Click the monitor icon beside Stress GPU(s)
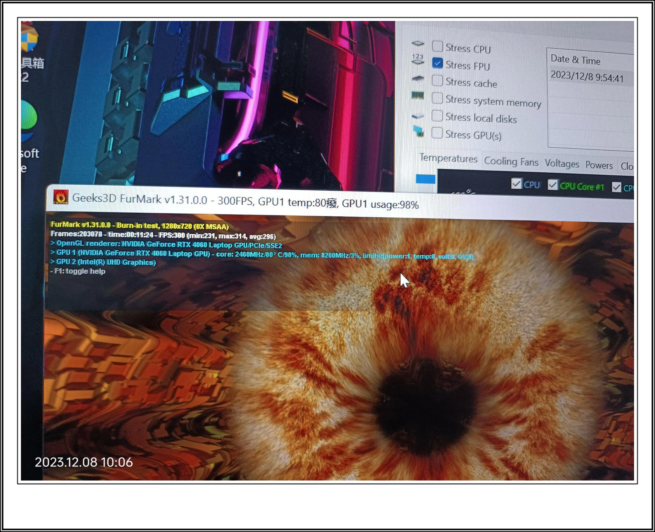Image resolution: width=655 pixels, height=532 pixels. click(418, 131)
